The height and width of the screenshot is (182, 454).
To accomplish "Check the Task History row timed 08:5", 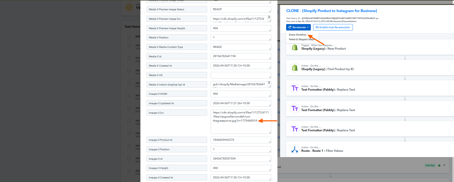I will (129, 121).
